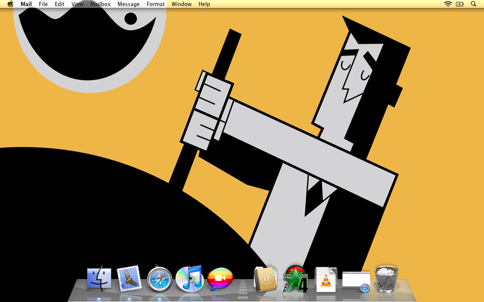Open iTunes from the Dock

pyautogui.click(x=190, y=279)
